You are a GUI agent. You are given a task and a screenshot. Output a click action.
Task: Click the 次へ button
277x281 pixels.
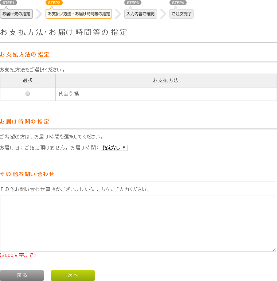pyautogui.click(x=73, y=276)
